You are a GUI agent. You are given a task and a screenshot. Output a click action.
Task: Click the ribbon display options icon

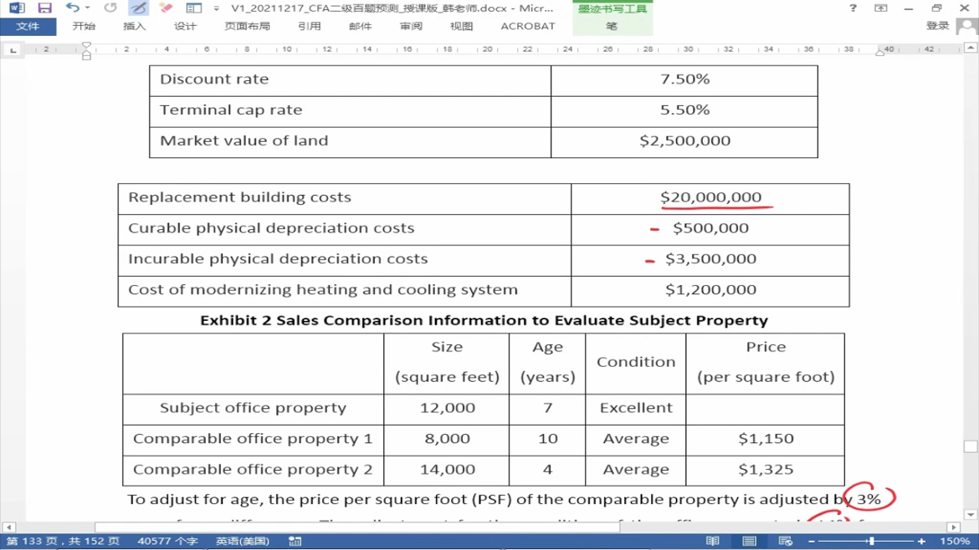pos(880,8)
